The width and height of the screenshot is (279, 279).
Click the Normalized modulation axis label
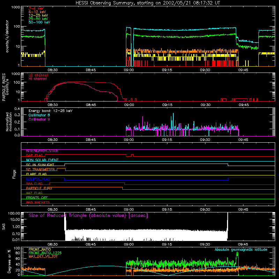(9, 122)
